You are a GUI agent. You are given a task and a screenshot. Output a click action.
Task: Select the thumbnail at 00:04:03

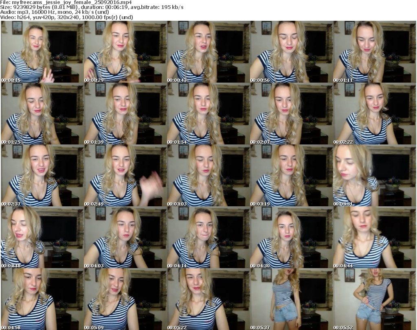(125, 237)
